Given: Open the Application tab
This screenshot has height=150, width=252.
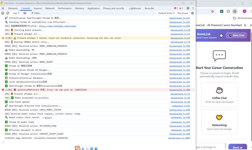Looking at the screenshot, I should click(93, 8).
